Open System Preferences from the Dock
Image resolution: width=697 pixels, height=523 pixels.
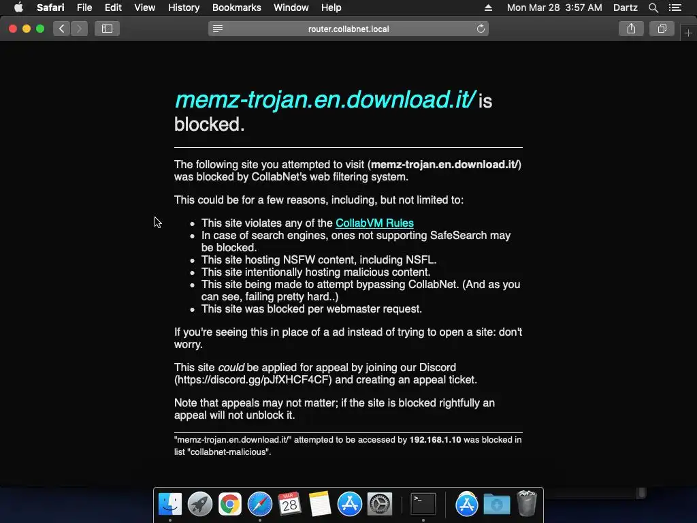(380, 505)
